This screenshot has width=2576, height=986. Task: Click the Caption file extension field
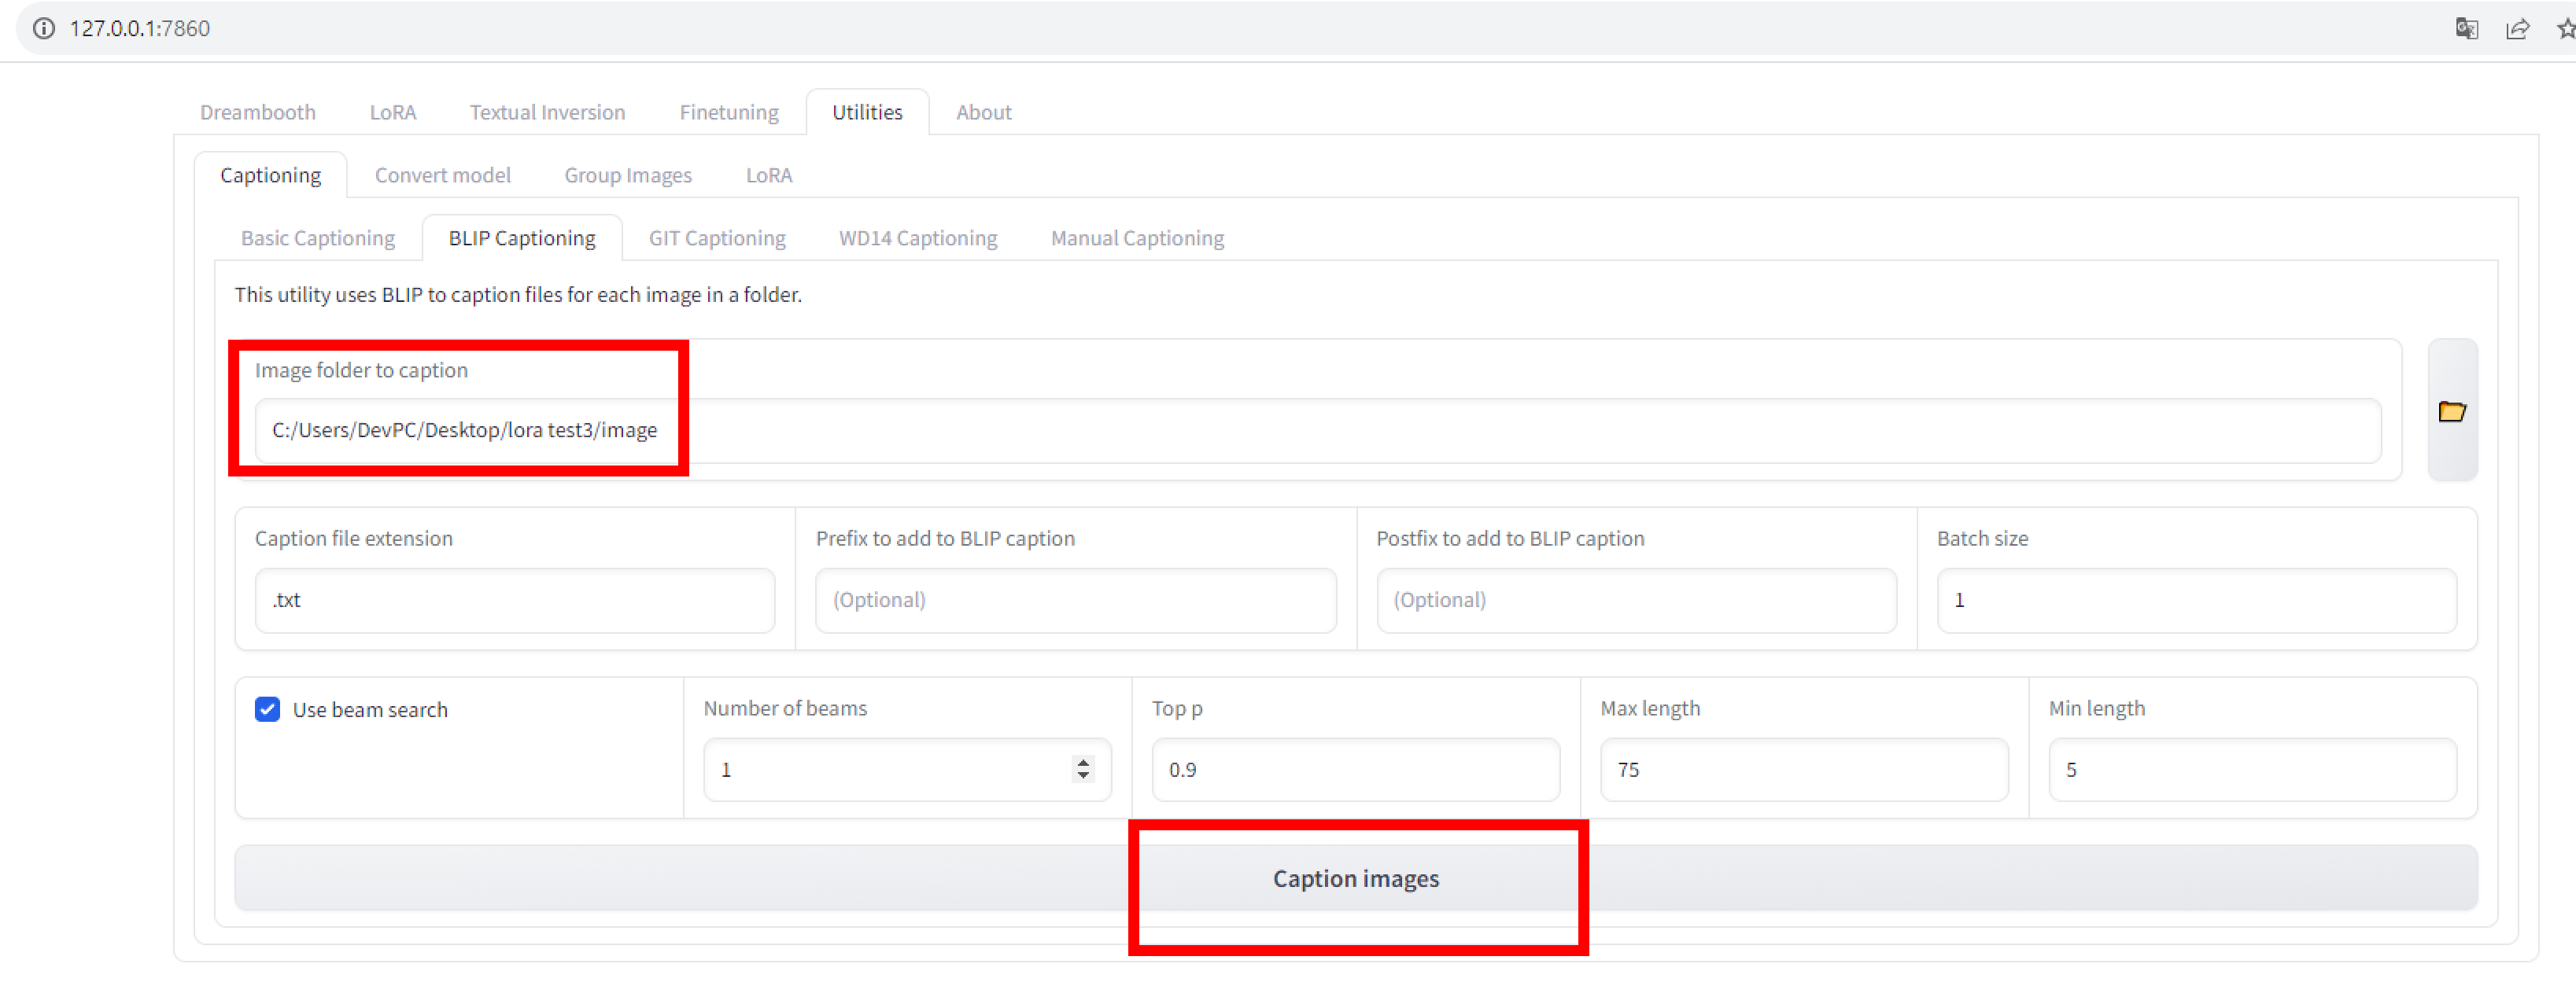[x=515, y=601]
